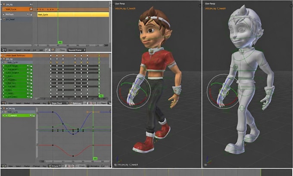Toggle the Summary button in Dope Sheet header
The image size is (293, 176).
[x=76, y=103]
